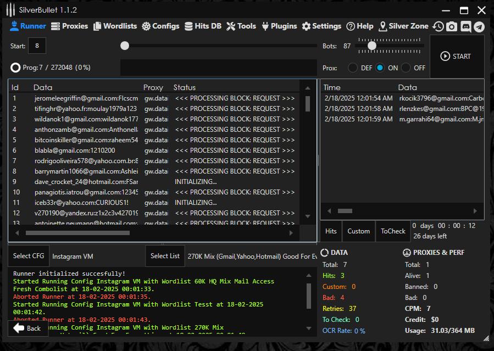Select the ON proxy radio button

click(x=380, y=68)
